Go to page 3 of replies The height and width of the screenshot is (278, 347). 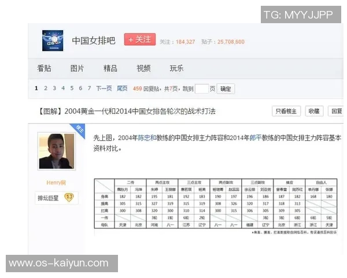54,88
